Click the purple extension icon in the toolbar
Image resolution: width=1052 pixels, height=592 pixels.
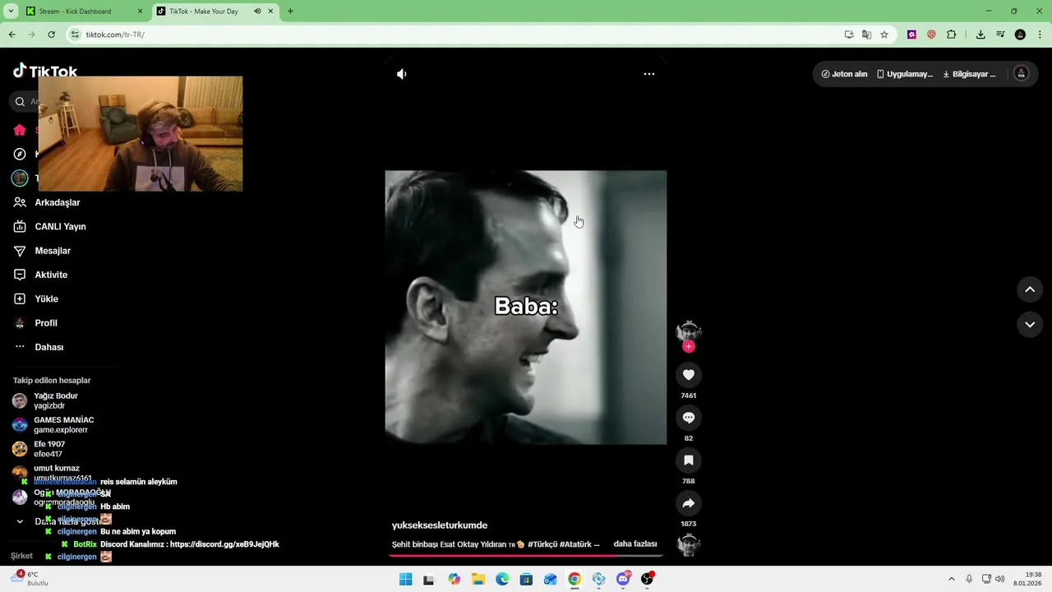[911, 35]
